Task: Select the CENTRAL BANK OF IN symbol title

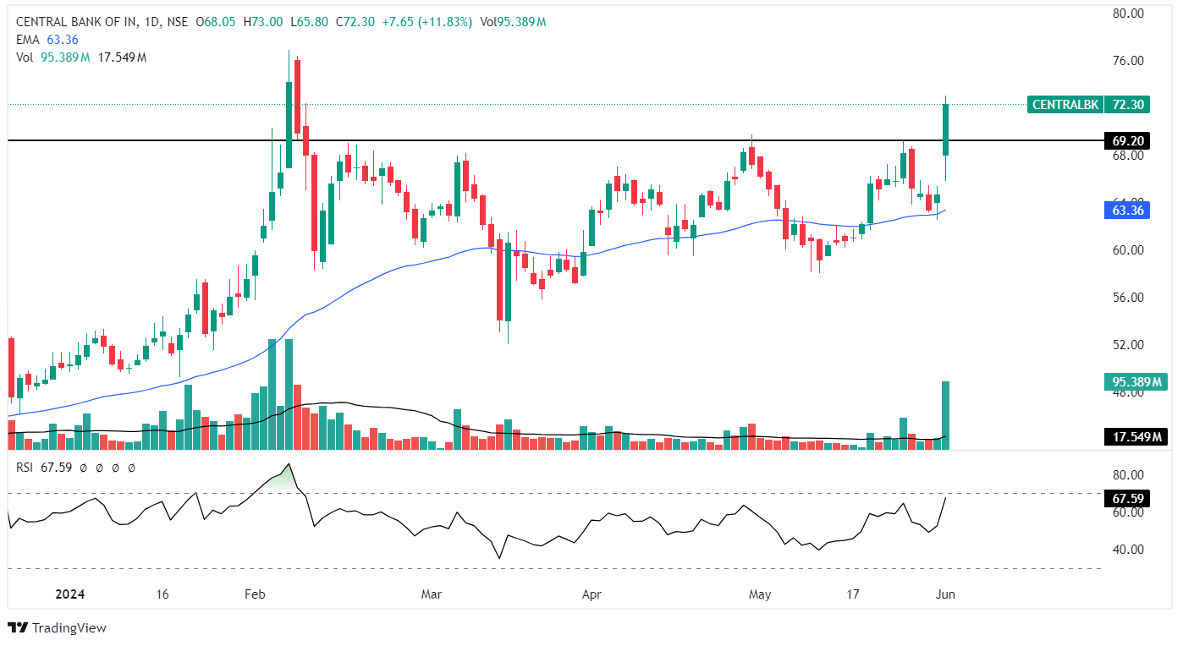Action: [72, 22]
